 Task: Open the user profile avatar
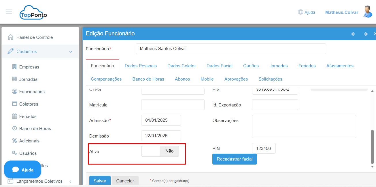(368, 12)
